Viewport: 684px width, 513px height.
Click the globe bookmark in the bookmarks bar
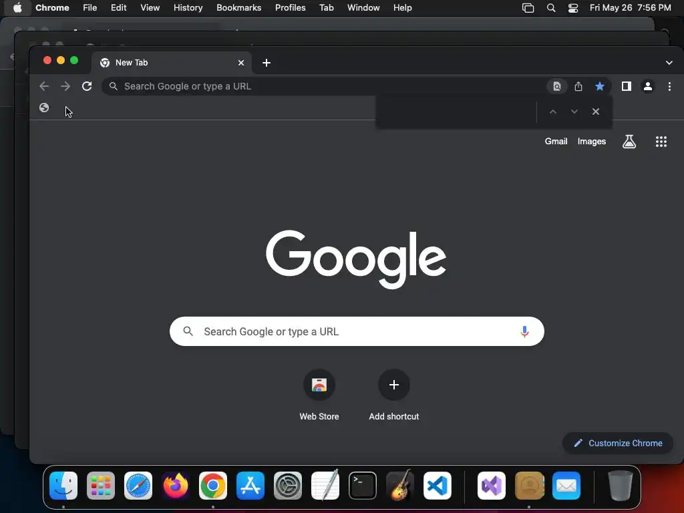44,108
